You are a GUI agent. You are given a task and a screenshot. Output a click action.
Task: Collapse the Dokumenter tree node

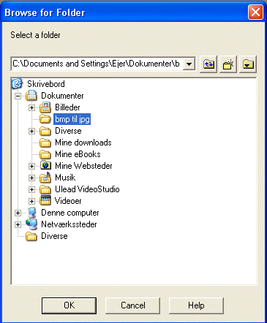point(18,96)
